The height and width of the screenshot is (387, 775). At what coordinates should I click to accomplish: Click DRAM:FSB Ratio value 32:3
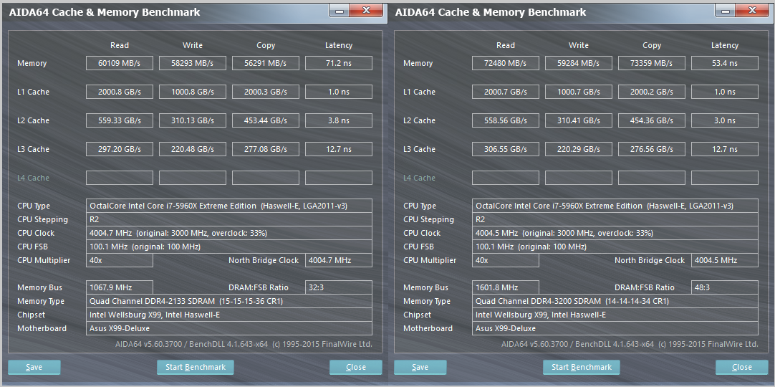[x=339, y=287]
